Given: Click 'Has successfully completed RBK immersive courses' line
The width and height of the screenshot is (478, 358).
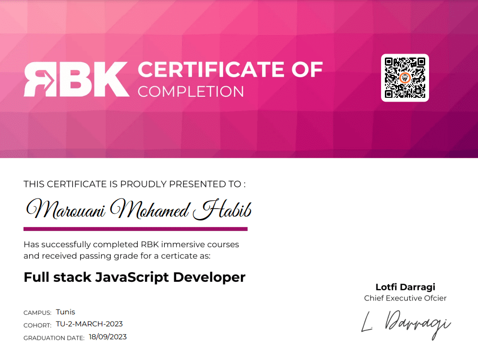Looking at the screenshot, I should coord(131,244).
